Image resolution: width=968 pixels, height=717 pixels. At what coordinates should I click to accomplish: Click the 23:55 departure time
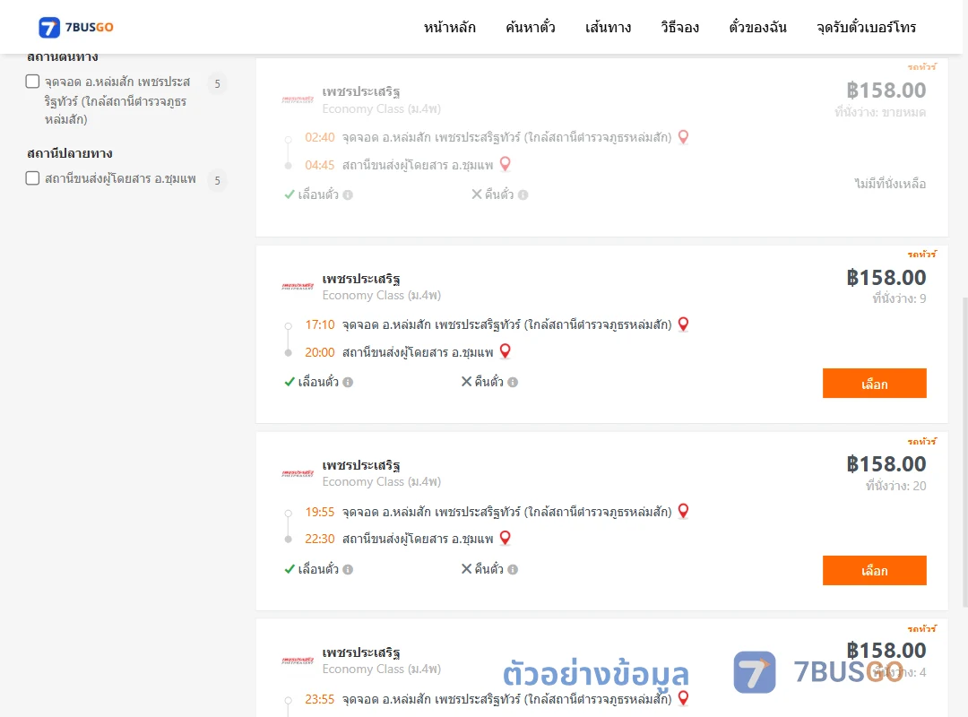tap(320, 699)
